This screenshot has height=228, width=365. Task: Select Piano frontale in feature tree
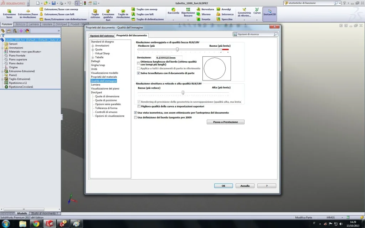click(17, 56)
